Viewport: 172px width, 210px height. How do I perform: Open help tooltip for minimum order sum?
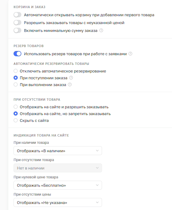pos(101,30)
